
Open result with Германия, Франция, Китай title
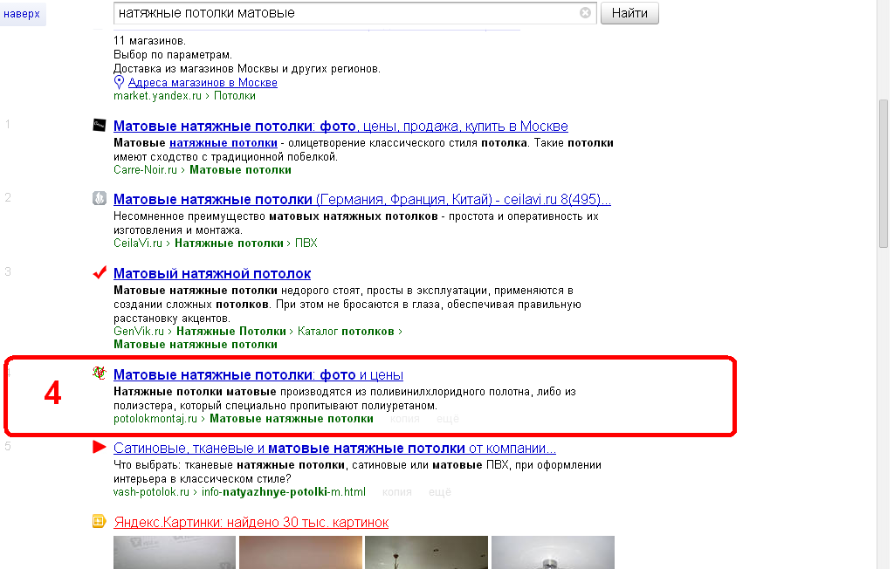[362, 200]
